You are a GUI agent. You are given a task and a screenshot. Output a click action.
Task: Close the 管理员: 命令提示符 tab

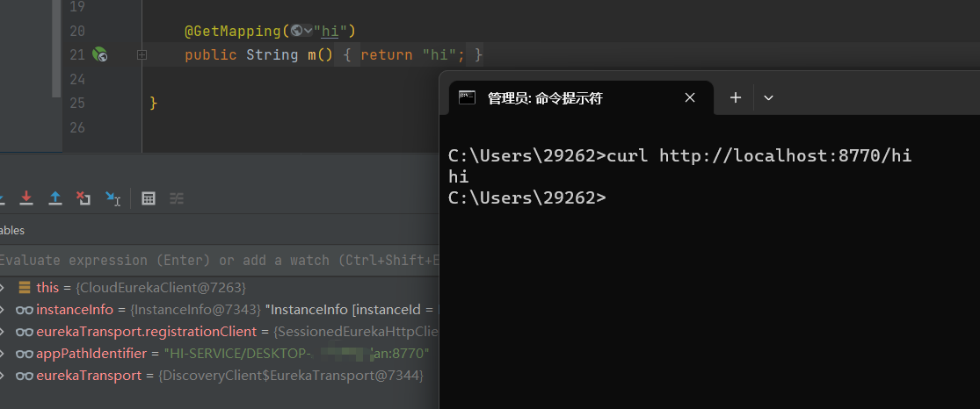point(690,98)
